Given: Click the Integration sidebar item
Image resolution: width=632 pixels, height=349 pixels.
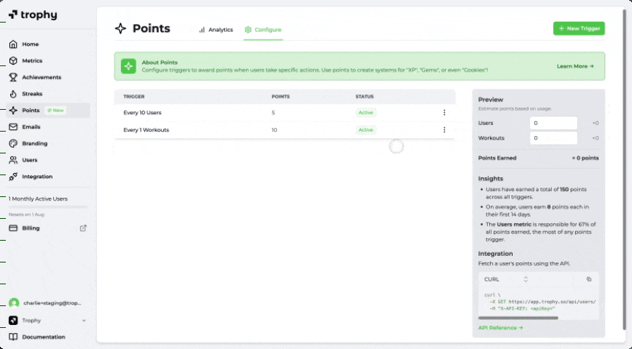Looking at the screenshot, I should click(48, 176).
